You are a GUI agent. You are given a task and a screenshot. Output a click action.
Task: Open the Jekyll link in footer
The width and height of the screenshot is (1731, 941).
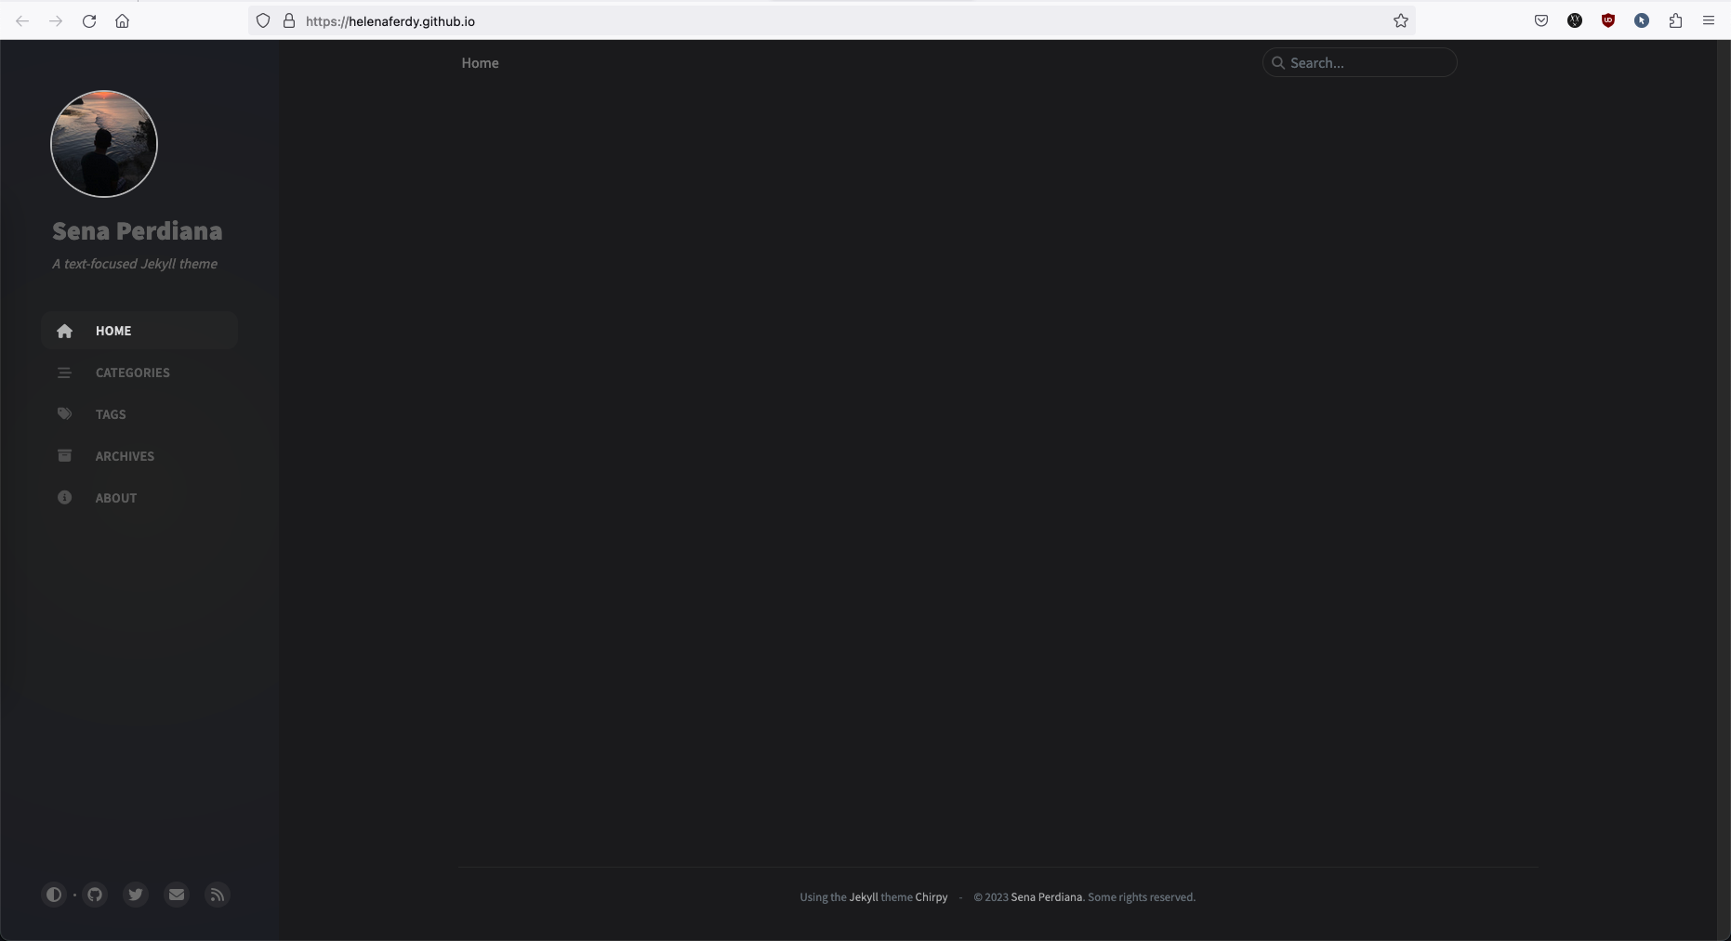point(863,897)
